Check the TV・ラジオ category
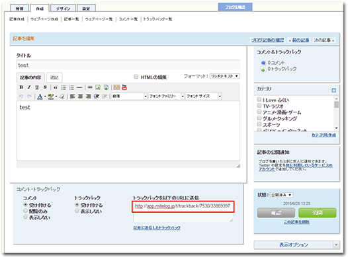This screenshot has width=348, height=257. point(259,106)
